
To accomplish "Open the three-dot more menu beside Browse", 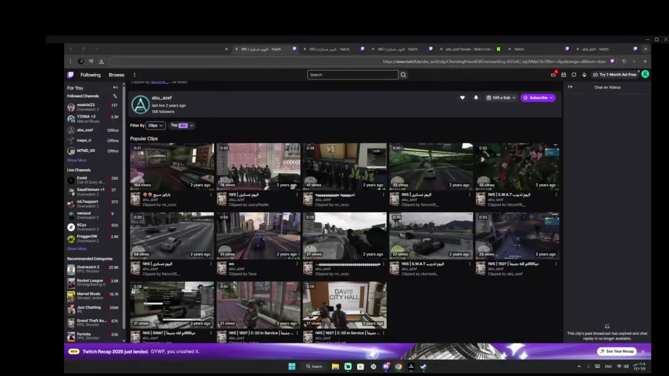I will coord(134,75).
